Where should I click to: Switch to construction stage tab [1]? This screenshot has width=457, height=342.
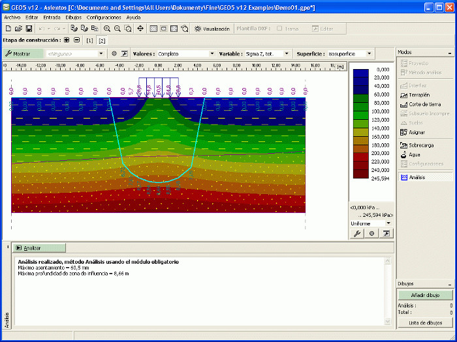pos(89,40)
